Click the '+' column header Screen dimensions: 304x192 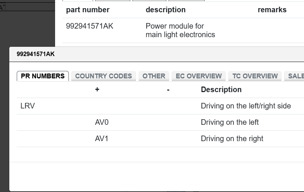[97, 90]
